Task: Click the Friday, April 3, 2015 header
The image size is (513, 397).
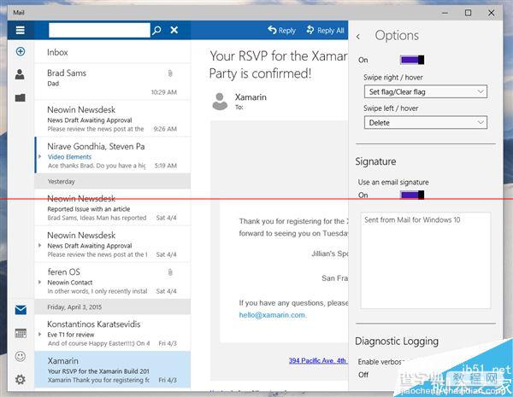Action: [x=113, y=307]
